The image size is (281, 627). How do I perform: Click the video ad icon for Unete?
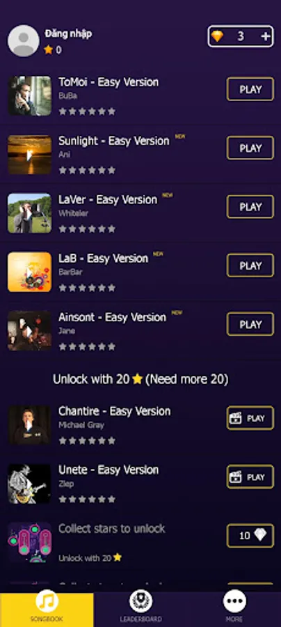[x=236, y=477]
